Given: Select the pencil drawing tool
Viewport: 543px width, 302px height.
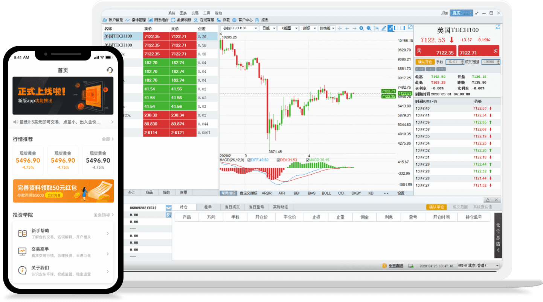Looking at the screenshot, I should click(384, 28).
